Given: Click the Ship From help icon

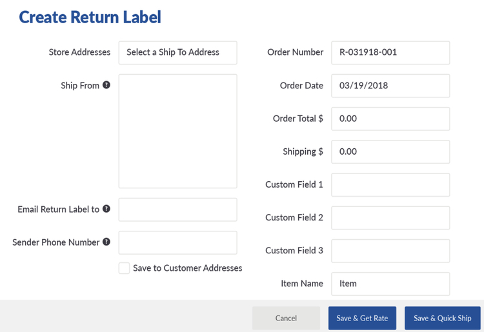Looking at the screenshot, I should (106, 85).
